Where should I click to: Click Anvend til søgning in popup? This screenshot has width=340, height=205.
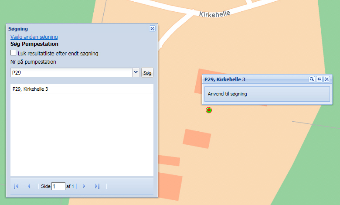pos(267,94)
